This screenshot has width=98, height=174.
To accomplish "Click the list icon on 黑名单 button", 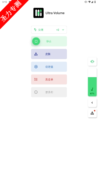I will point(36,79).
